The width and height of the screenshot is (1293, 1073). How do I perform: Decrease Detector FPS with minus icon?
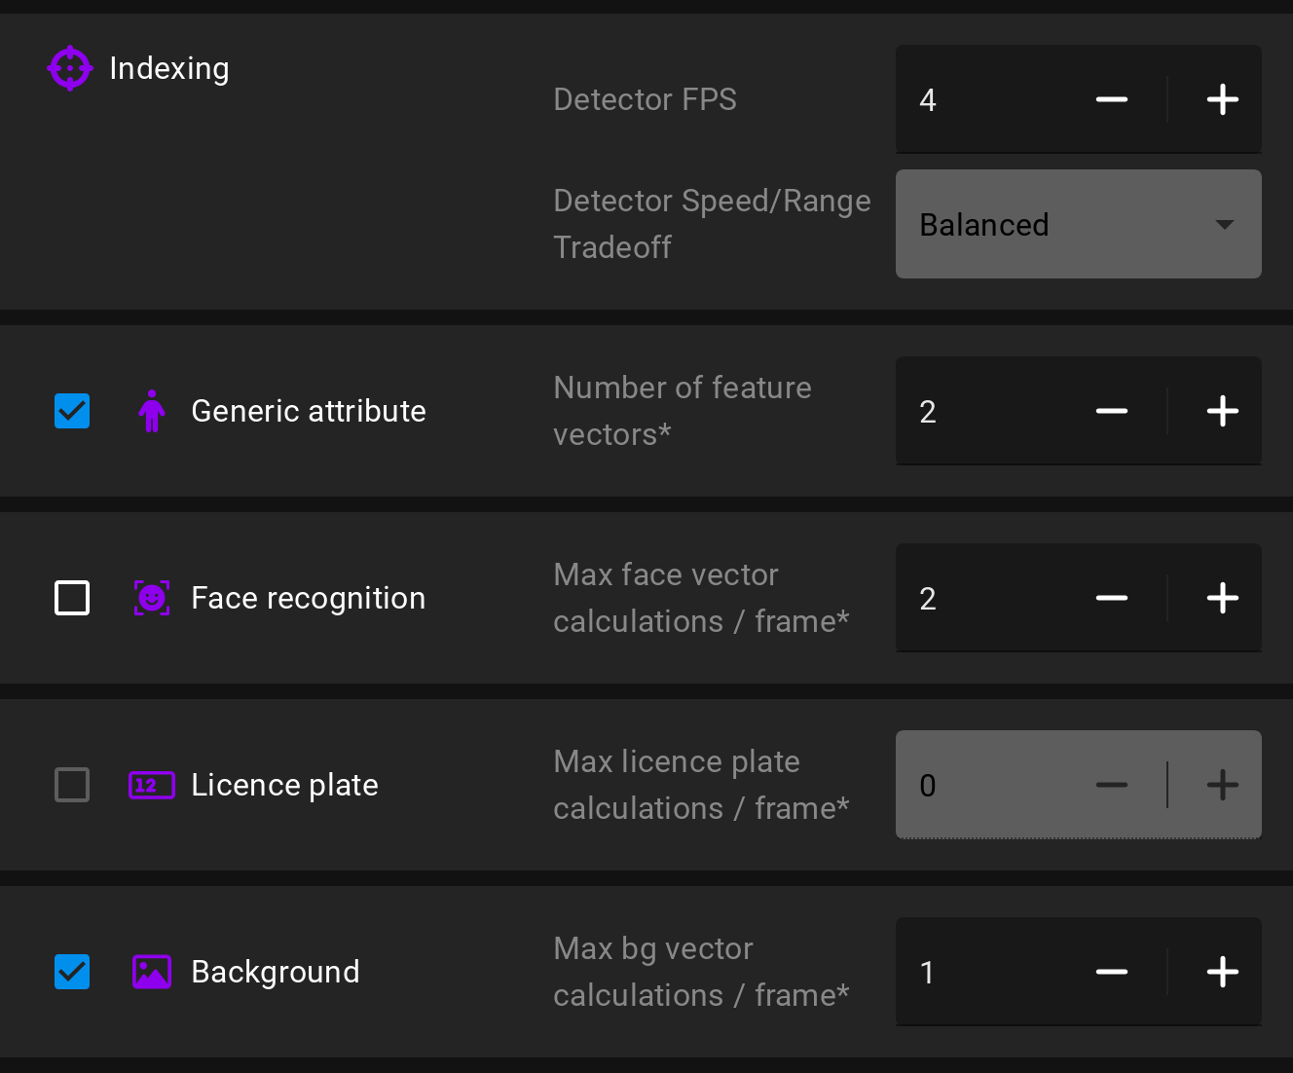tap(1112, 99)
